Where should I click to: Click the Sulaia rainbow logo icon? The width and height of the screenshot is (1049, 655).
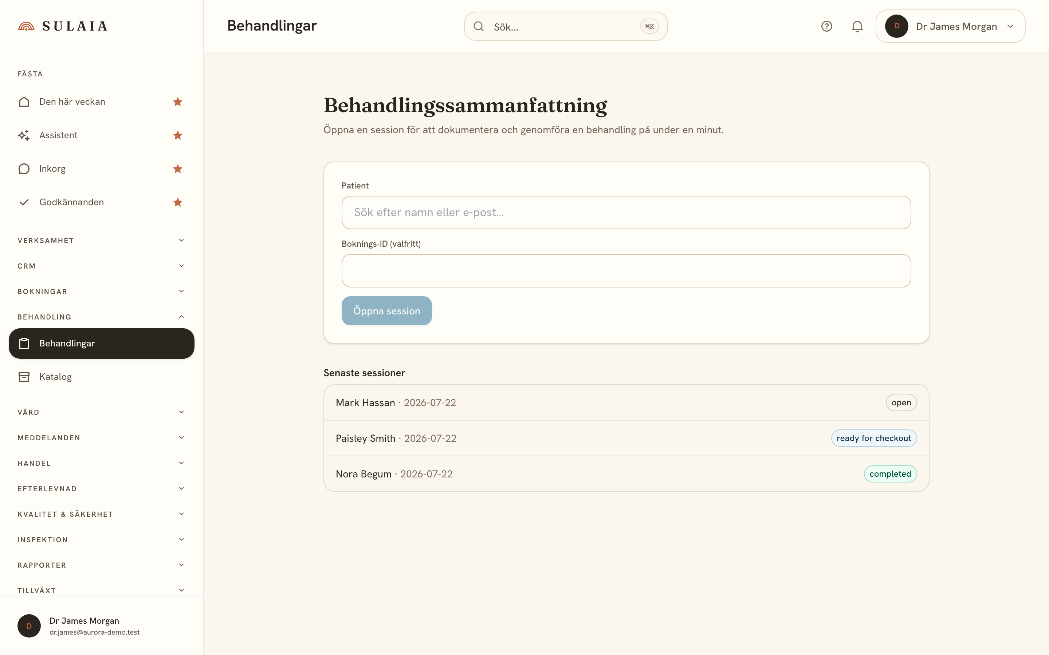tap(26, 27)
